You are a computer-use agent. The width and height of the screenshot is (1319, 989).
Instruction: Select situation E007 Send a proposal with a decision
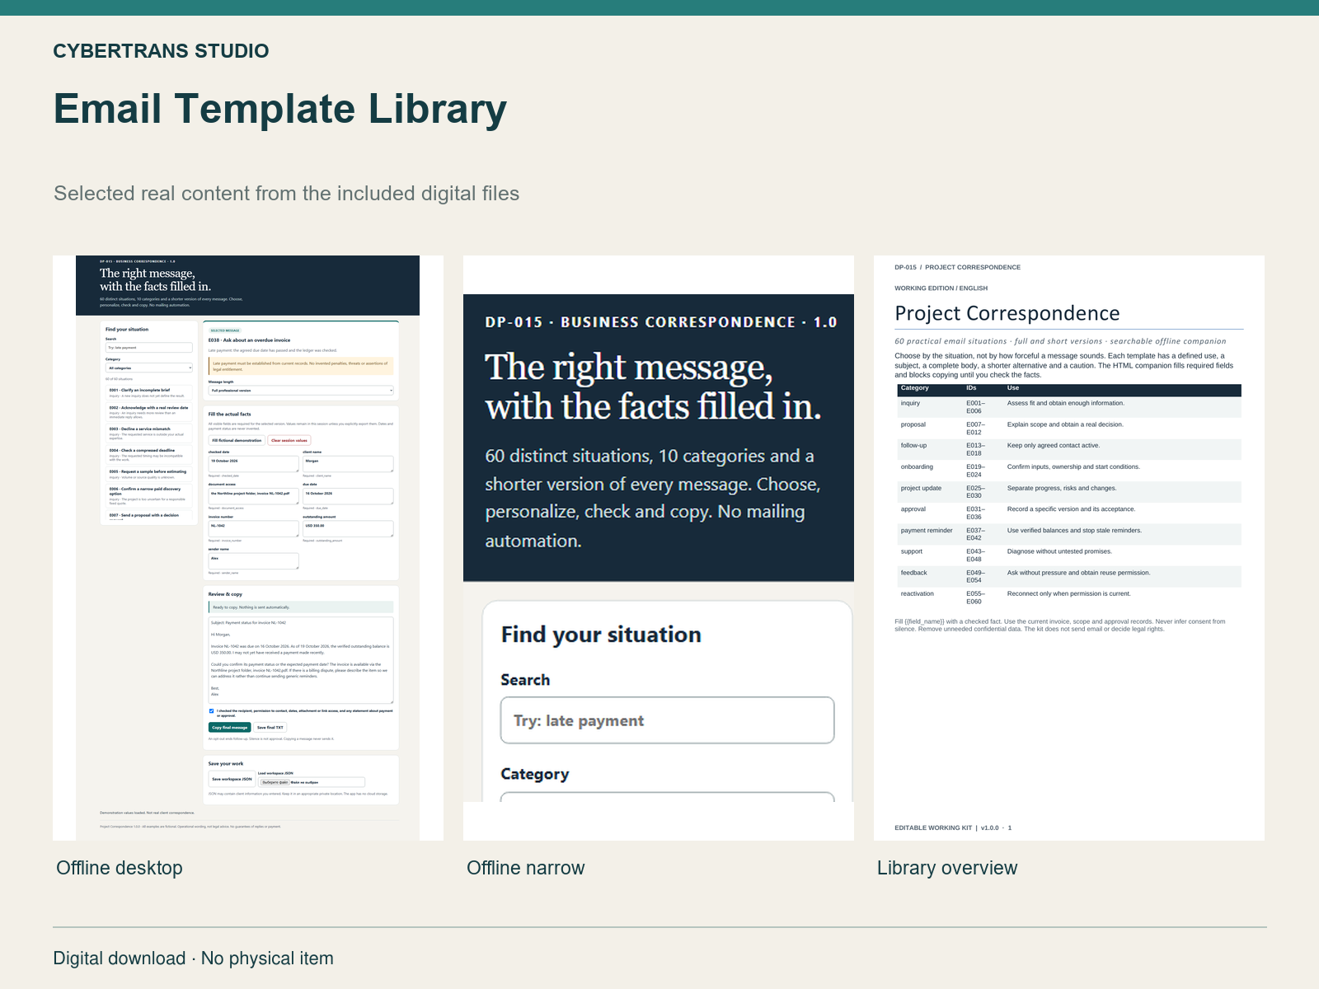click(148, 516)
